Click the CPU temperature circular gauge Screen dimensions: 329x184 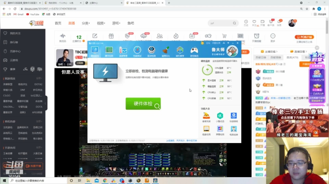207,70
